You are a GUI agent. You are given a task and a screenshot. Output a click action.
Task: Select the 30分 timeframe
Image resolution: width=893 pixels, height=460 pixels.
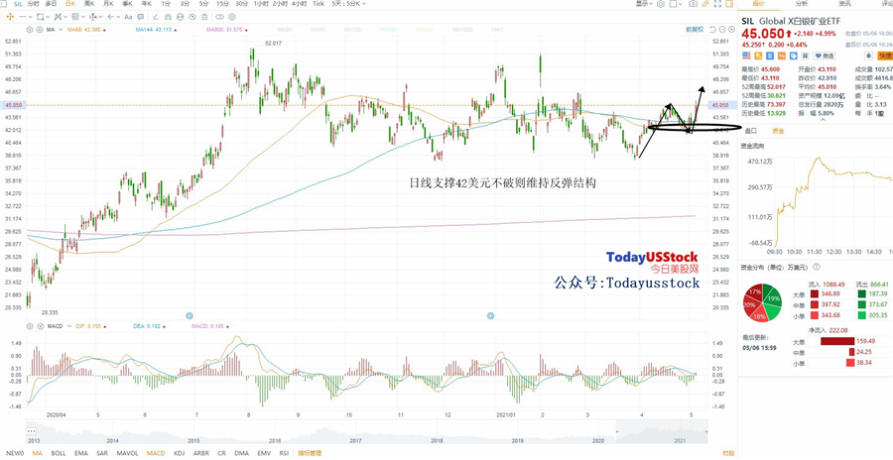(241, 3)
